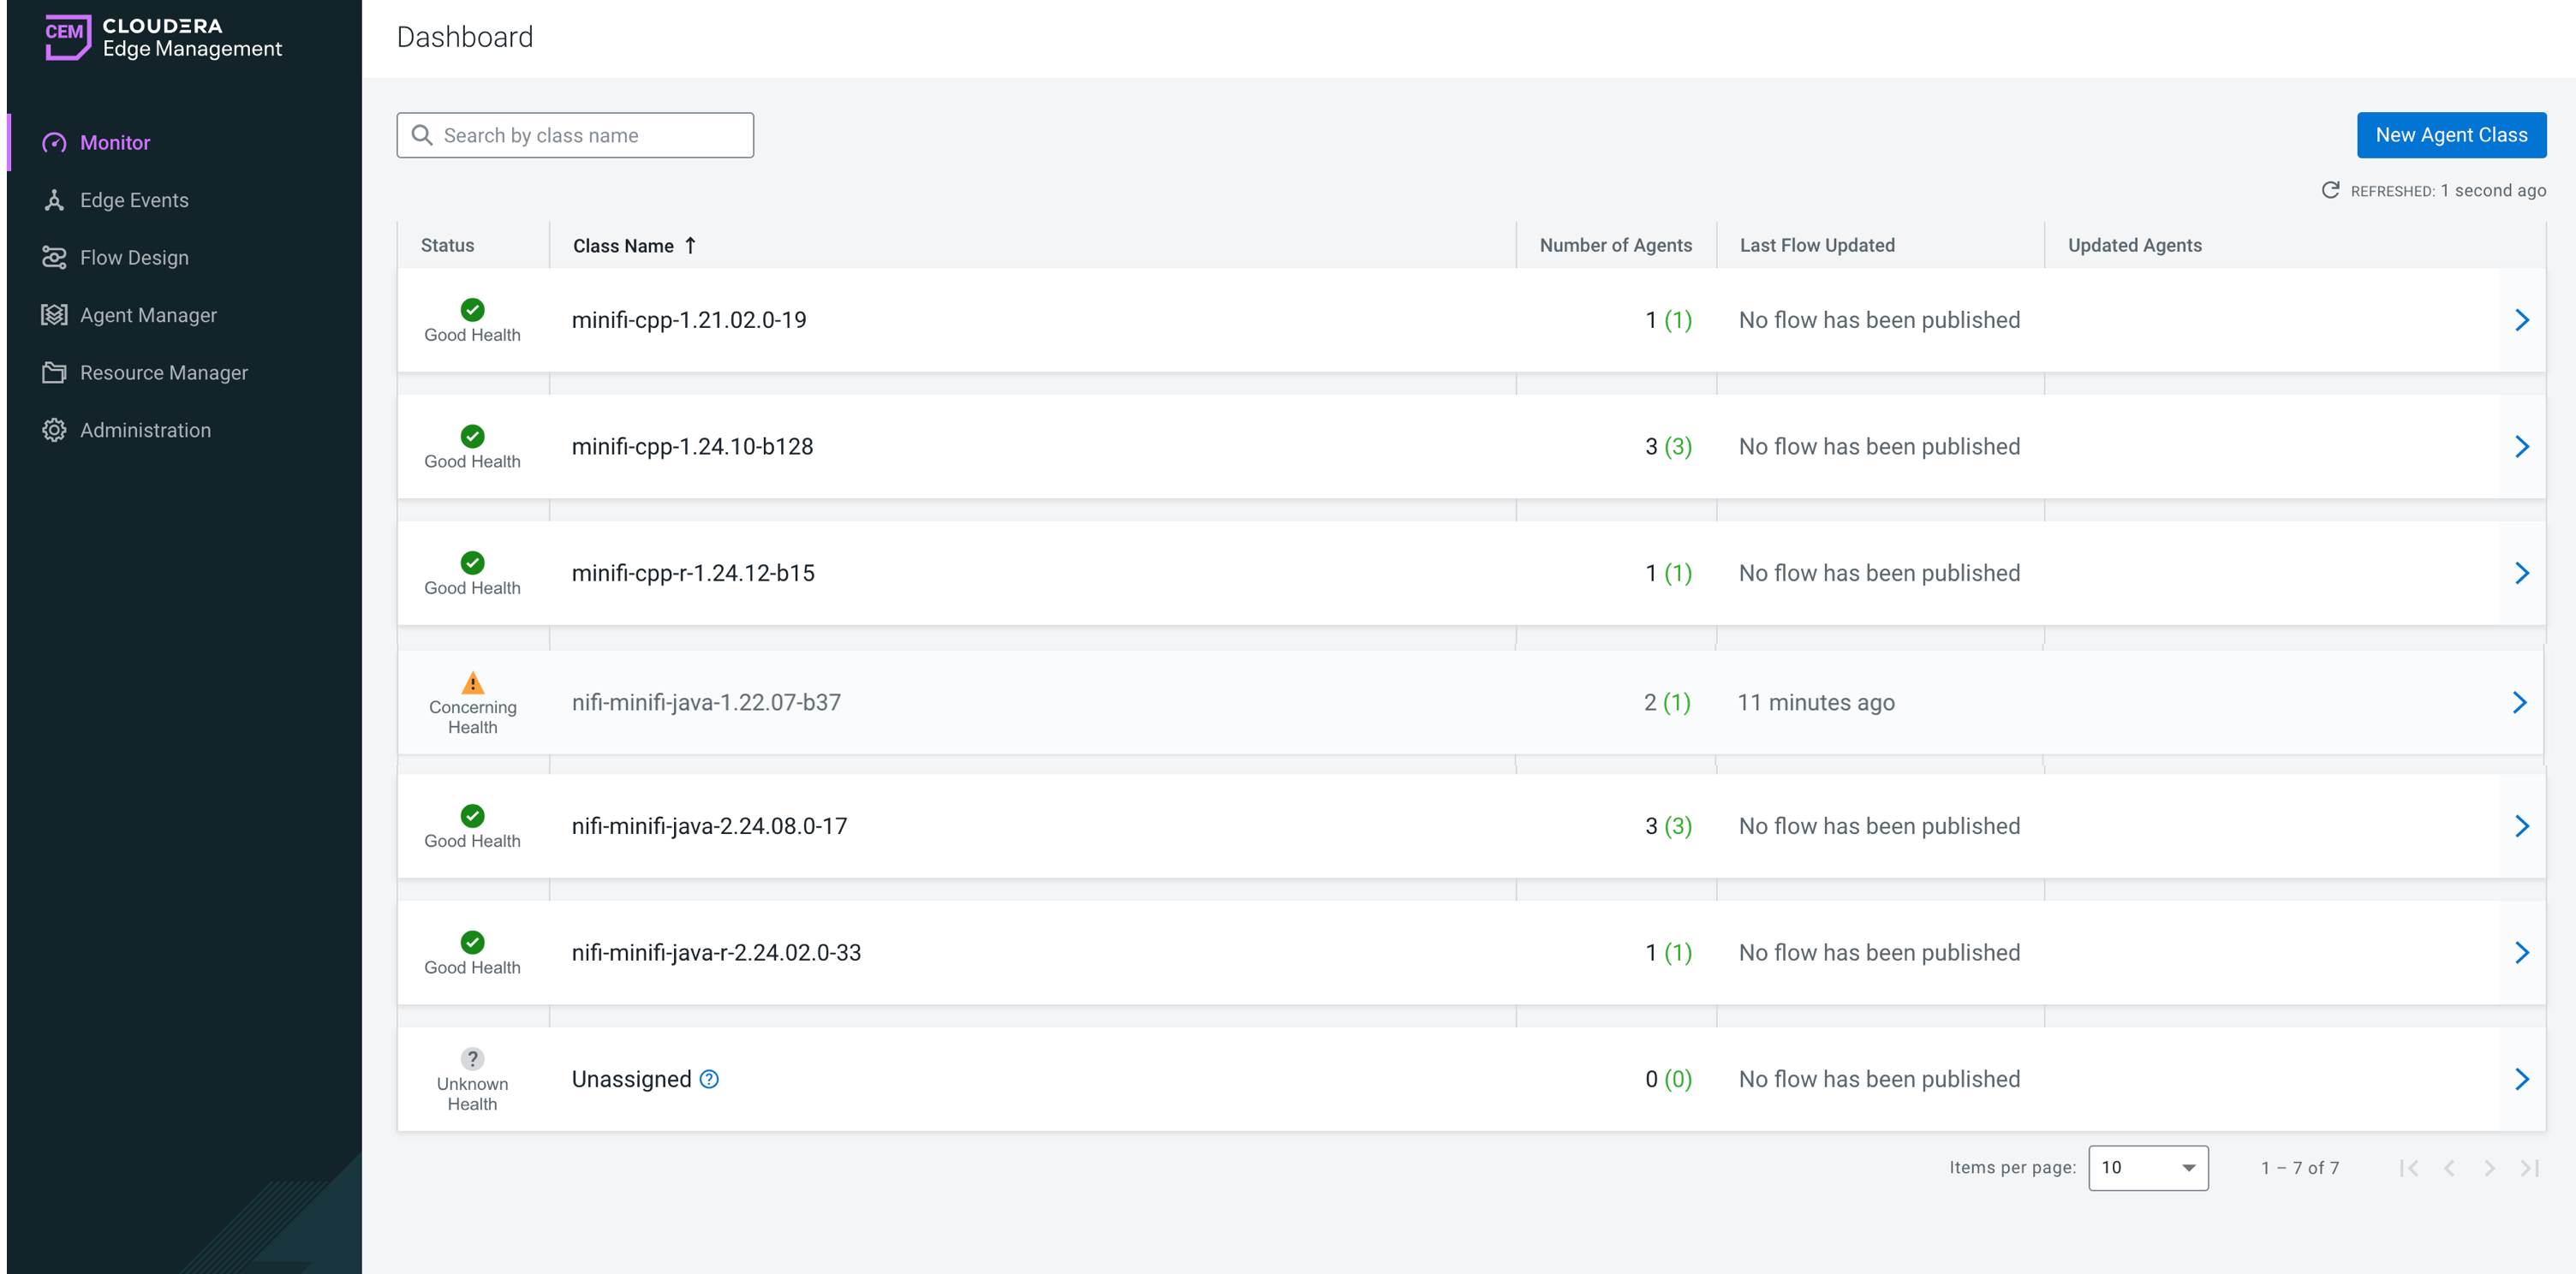The image size is (2576, 1274).
Task: Click the Unknown Health question mark icon
Action: point(472,1058)
